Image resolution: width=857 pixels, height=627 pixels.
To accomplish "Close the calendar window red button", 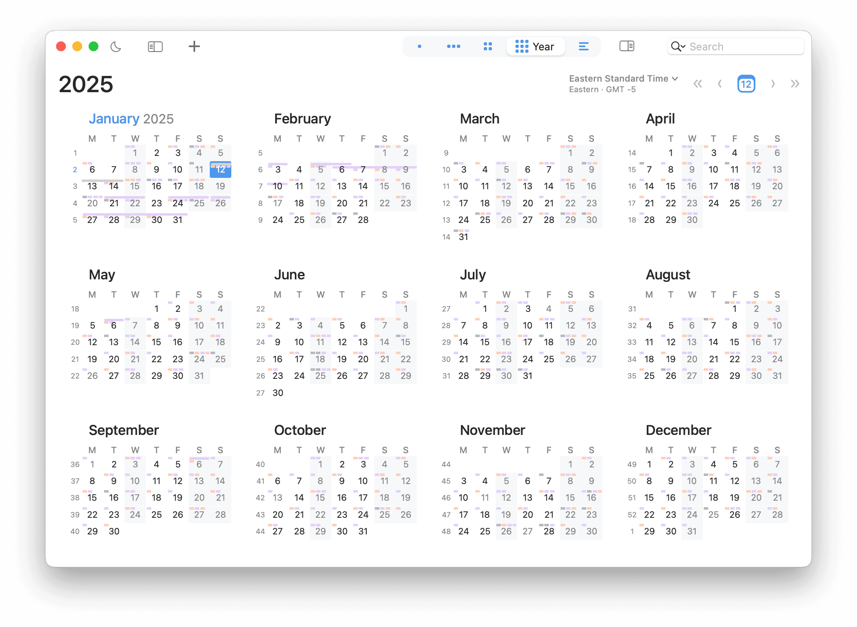I will coord(61,46).
